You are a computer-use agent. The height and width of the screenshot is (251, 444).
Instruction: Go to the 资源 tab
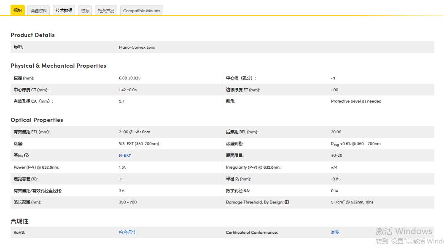(x=85, y=11)
